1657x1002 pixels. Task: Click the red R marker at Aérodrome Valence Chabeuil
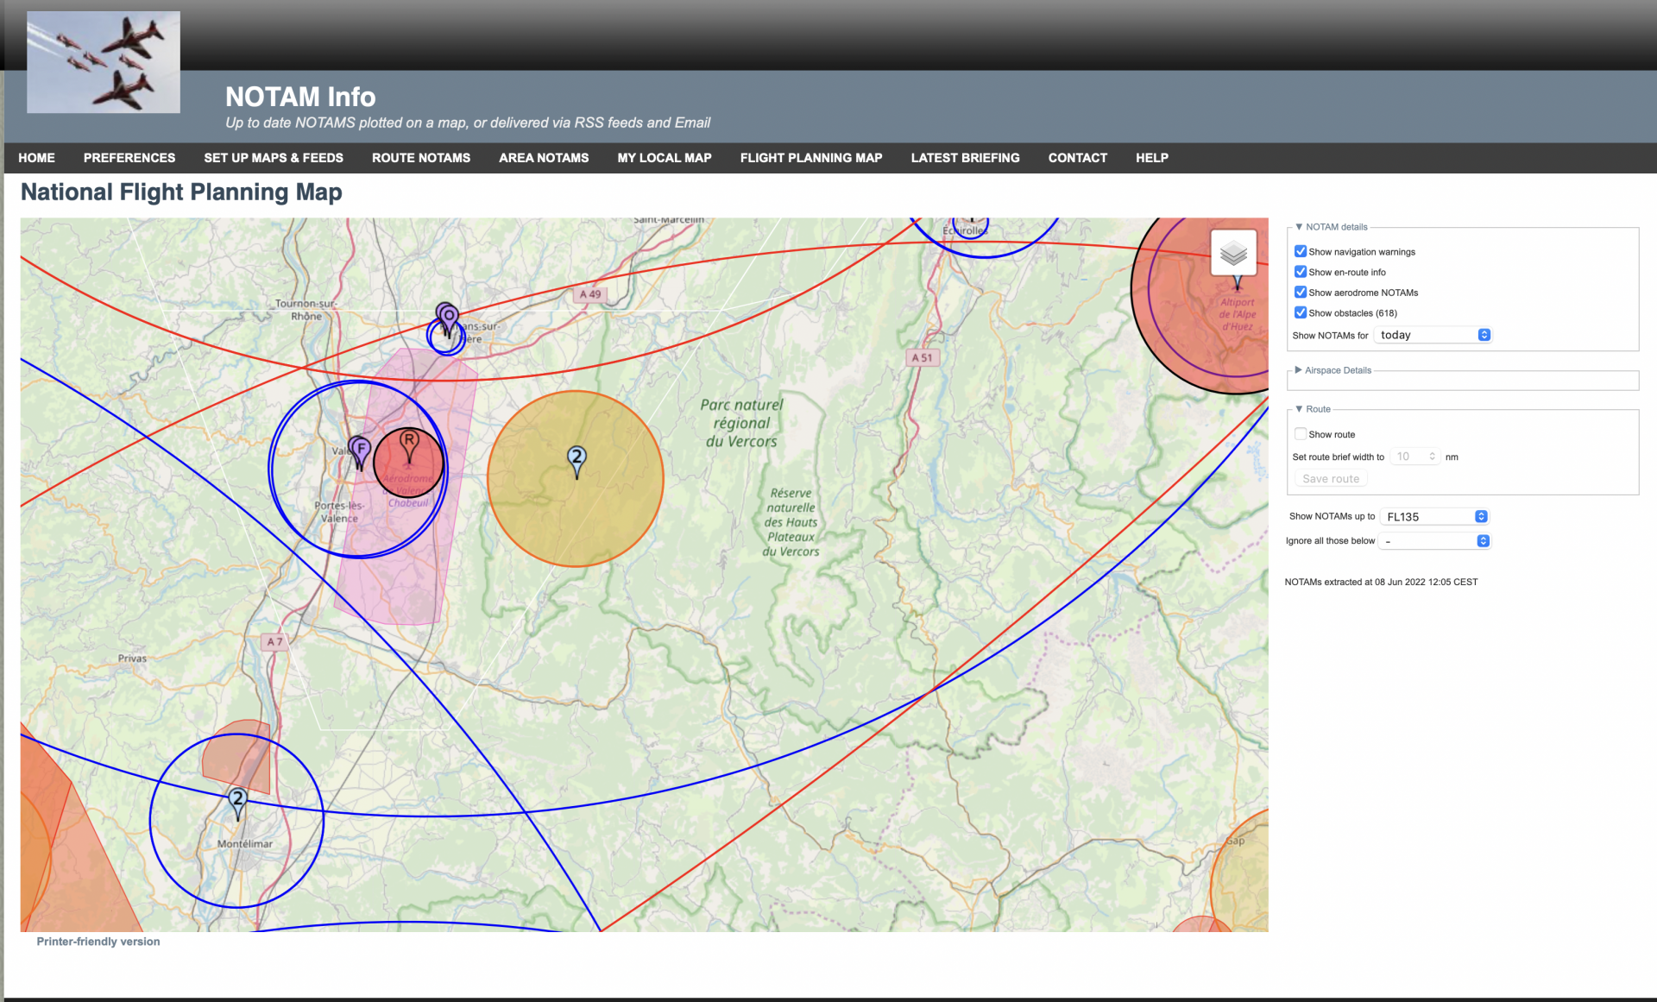409,445
